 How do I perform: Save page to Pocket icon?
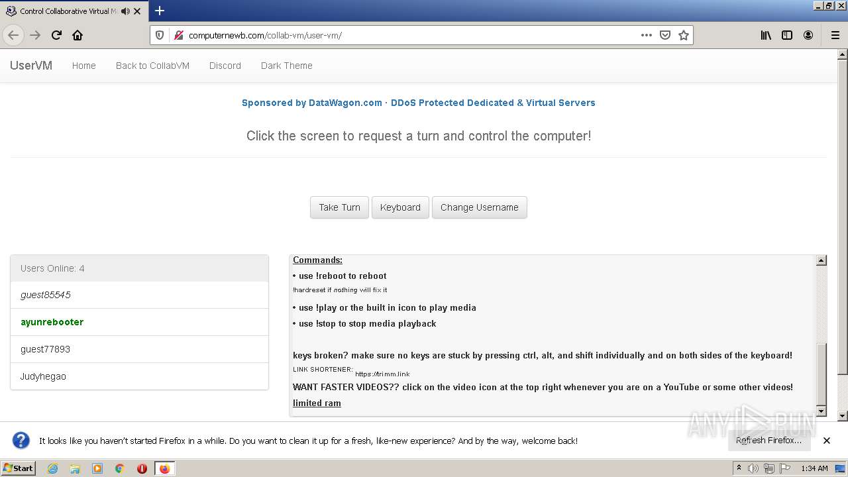click(x=665, y=35)
